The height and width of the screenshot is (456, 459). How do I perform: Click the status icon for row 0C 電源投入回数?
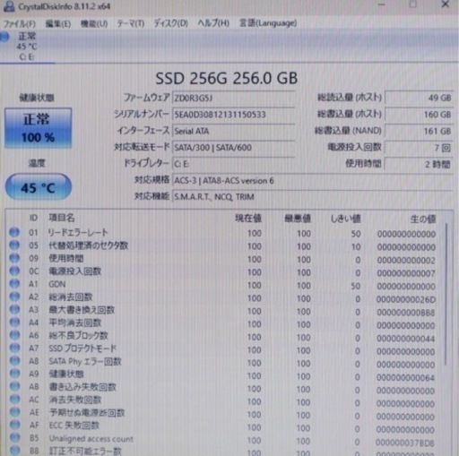[x=14, y=271]
